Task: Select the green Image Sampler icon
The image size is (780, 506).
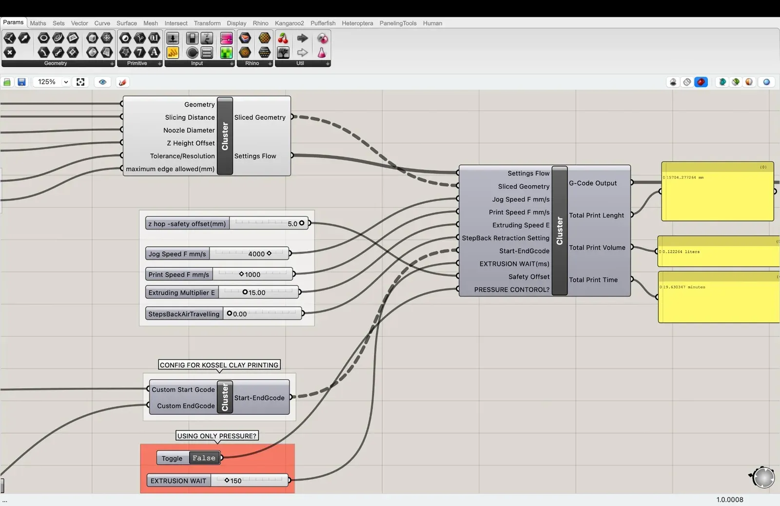Action: tap(227, 52)
